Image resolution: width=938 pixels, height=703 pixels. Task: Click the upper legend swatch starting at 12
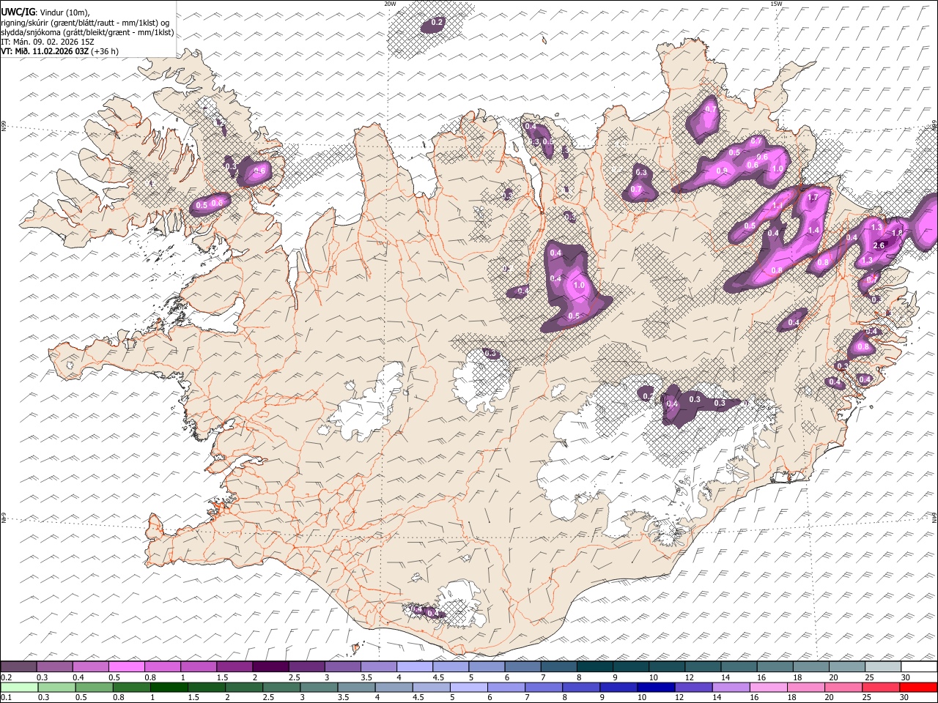pyautogui.click(x=703, y=666)
